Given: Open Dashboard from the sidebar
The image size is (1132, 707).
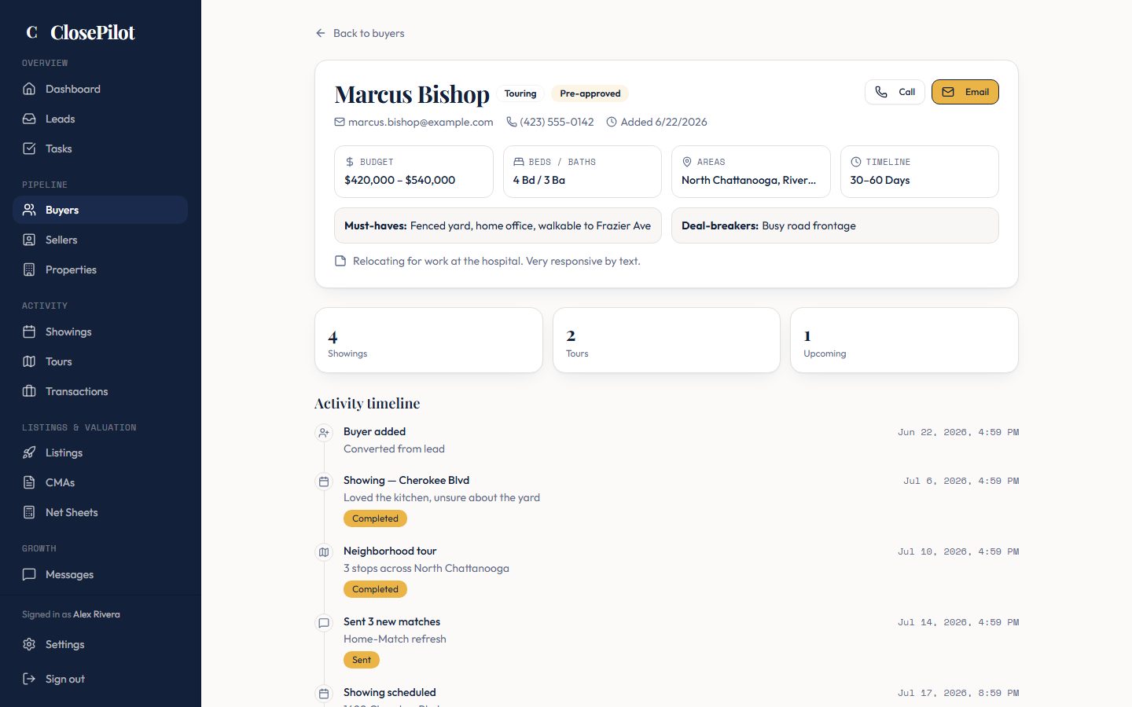Looking at the screenshot, I should 100,89.
